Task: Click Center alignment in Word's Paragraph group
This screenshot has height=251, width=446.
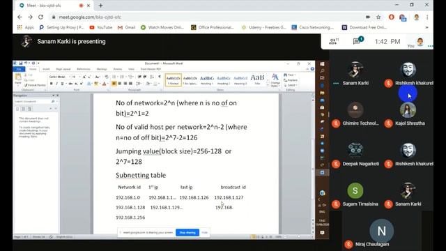Action: tap(119, 84)
